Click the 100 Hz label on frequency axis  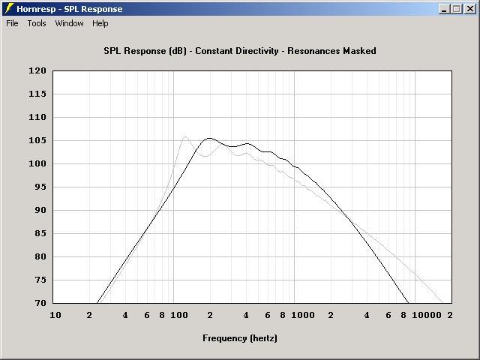point(178,316)
